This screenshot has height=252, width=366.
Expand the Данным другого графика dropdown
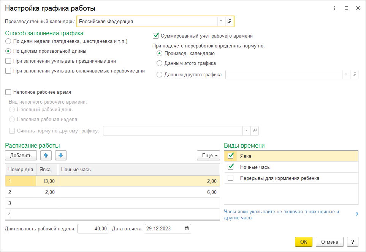346,74
